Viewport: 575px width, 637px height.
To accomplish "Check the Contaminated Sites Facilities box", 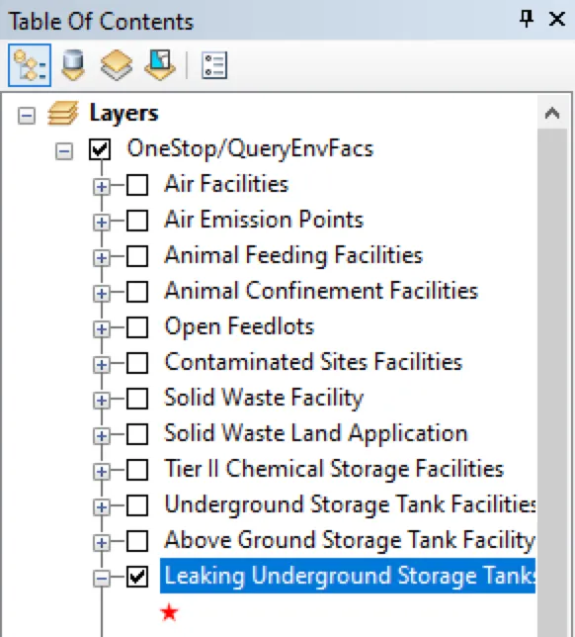I will pos(137,363).
